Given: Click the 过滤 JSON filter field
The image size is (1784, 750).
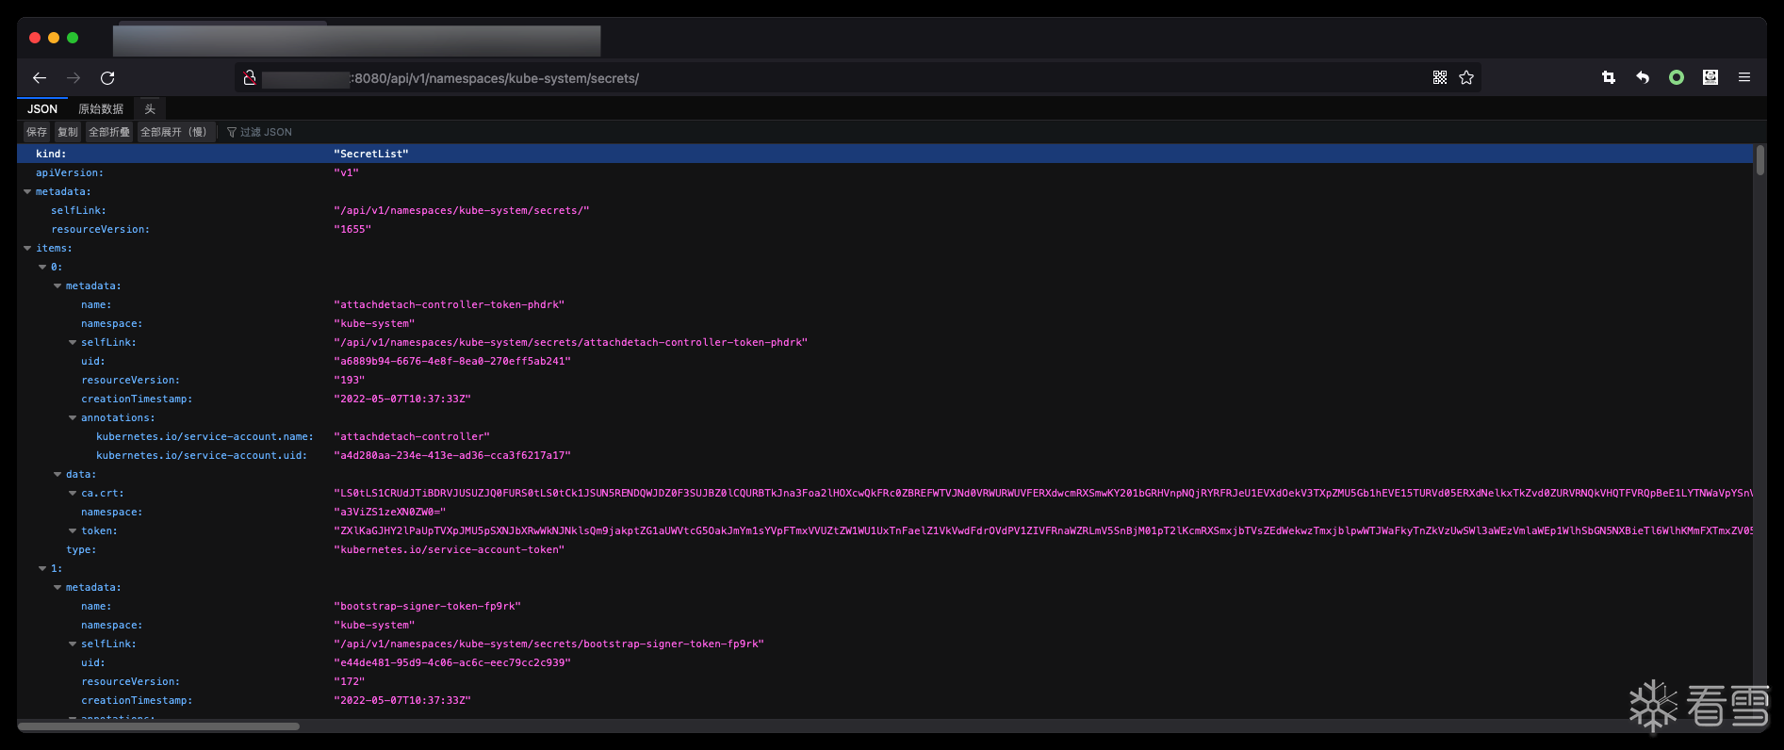Looking at the screenshot, I should pos(266,132).
